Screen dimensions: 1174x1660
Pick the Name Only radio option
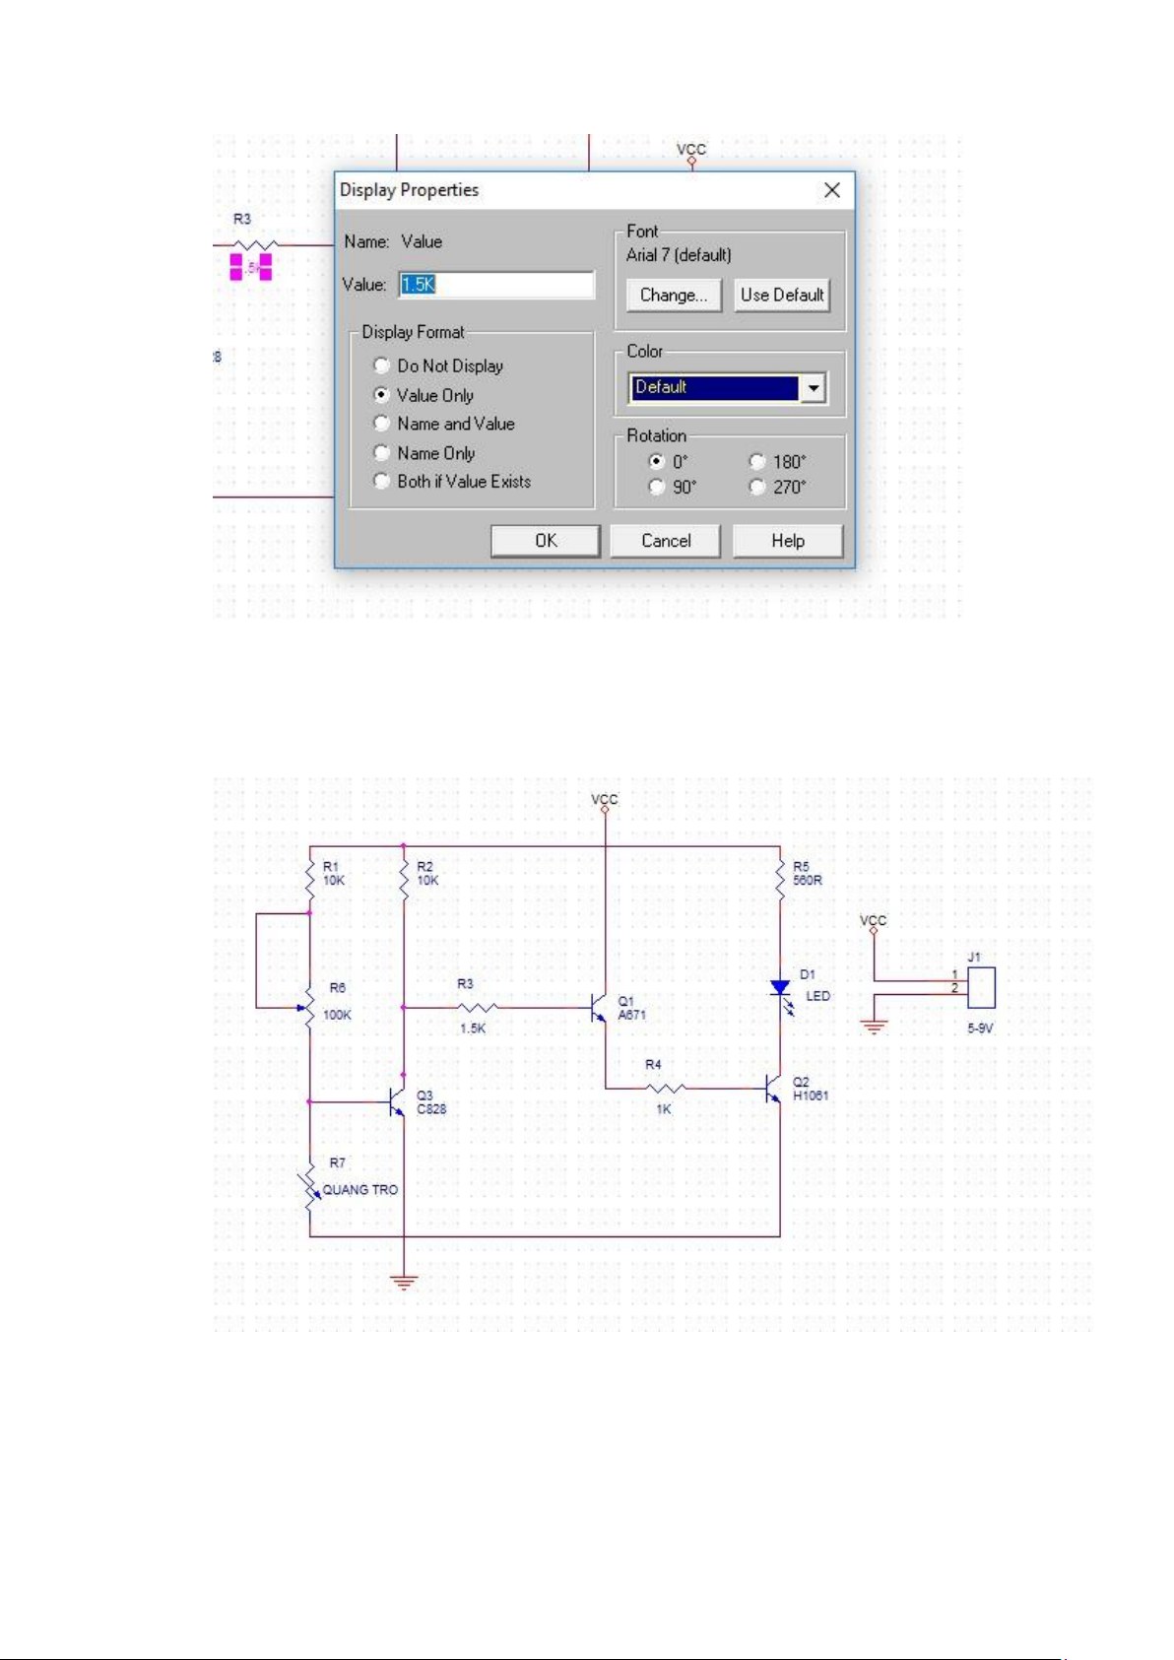coord(382,453)
